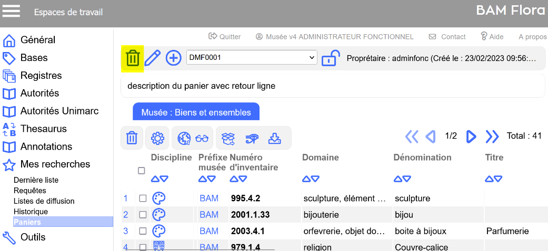Open Requêtes under Mes recherches

coord(29,191)
